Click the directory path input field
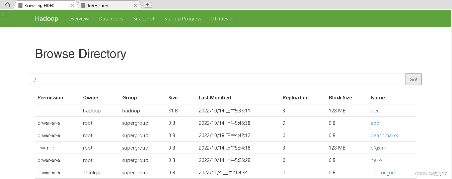This screenshot has height=179, width=452. tap(218, 79)
